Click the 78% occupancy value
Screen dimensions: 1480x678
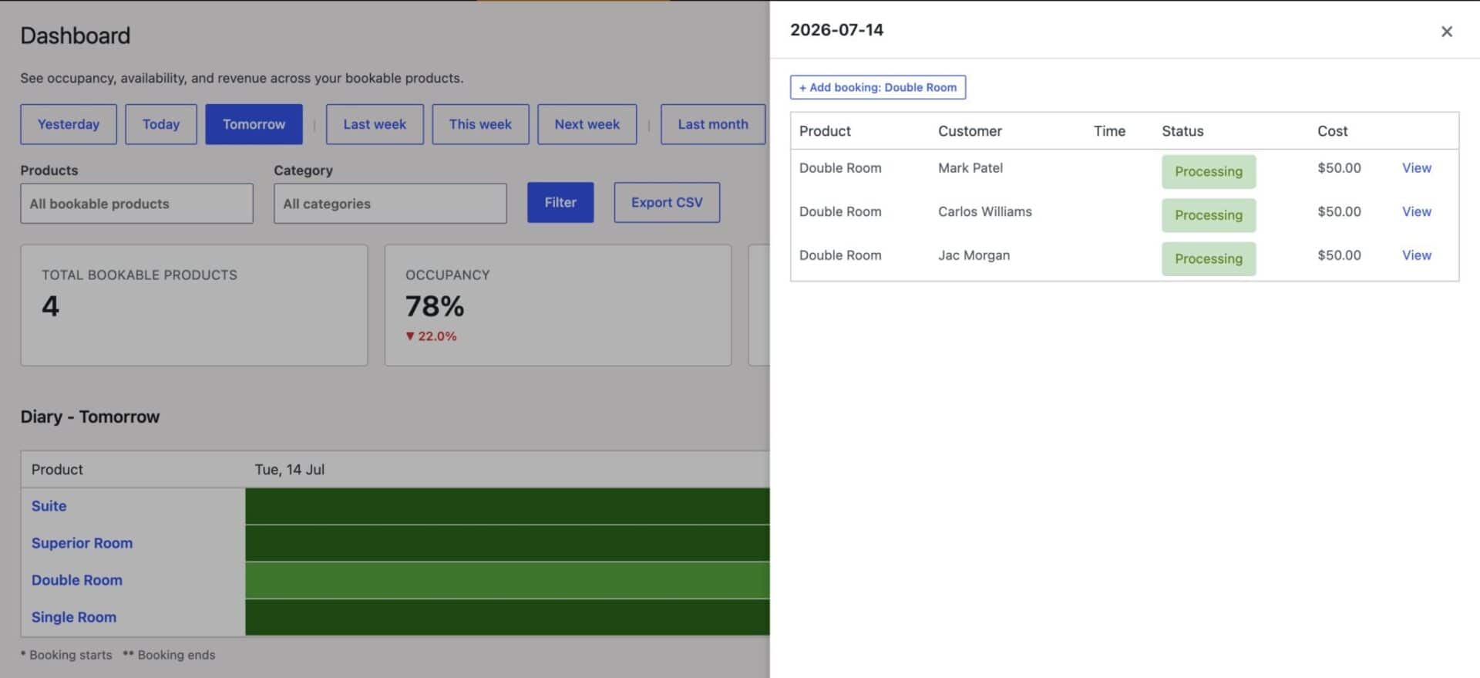pos(435,306)
